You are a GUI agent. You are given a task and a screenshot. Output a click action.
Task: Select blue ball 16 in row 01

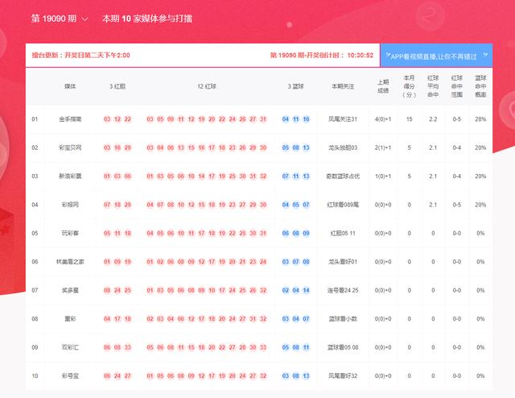click(306, 119)
